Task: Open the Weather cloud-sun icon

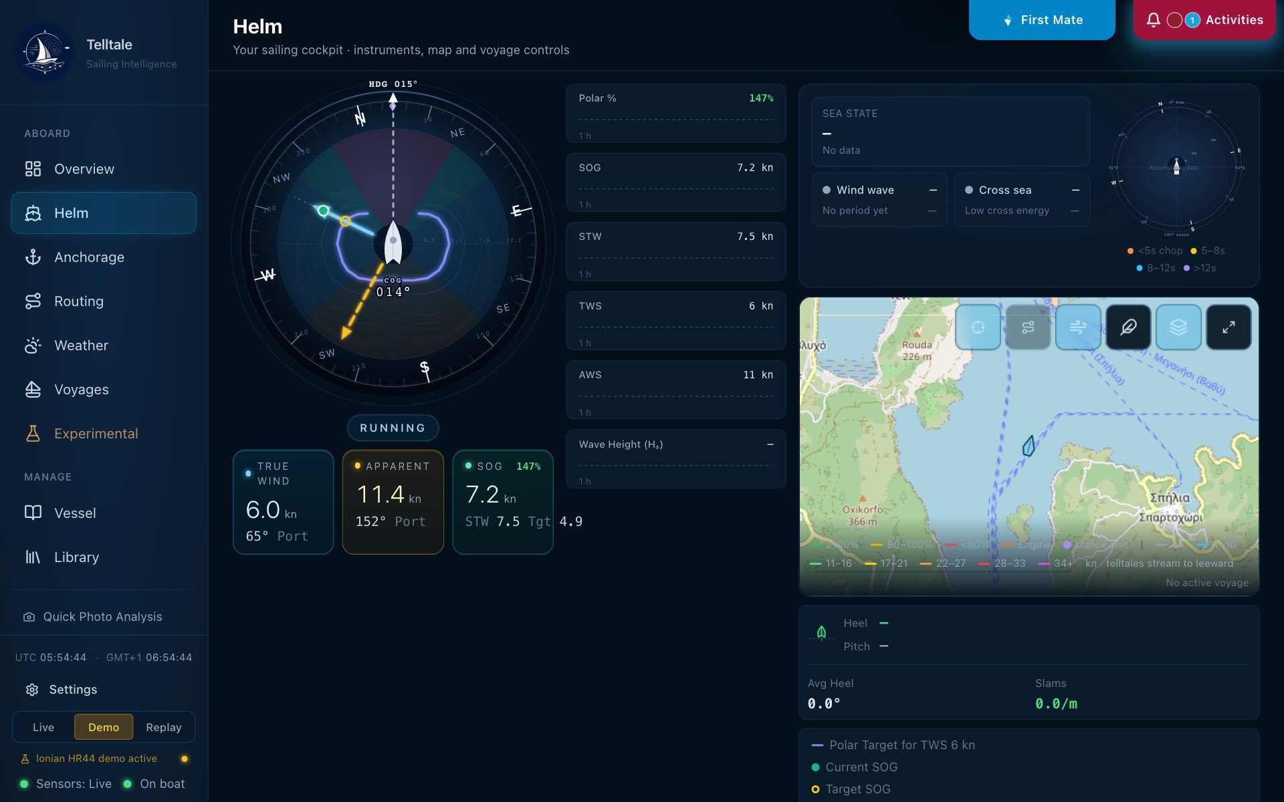Action: coord(33,346)
